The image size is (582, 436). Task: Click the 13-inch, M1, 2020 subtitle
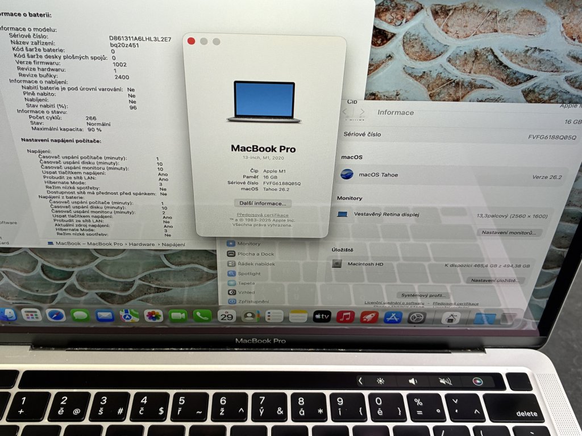(x=263, y=158)
